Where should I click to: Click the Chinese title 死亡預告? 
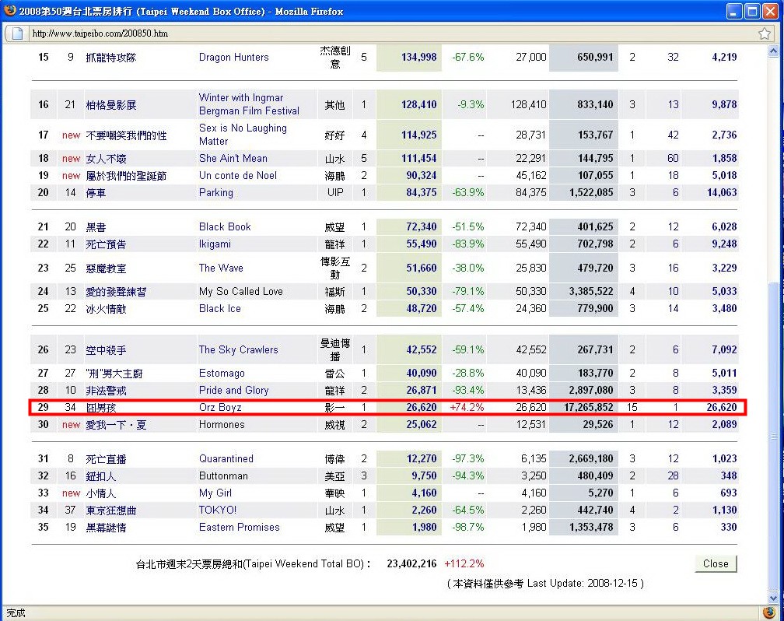tap(106, 244)
